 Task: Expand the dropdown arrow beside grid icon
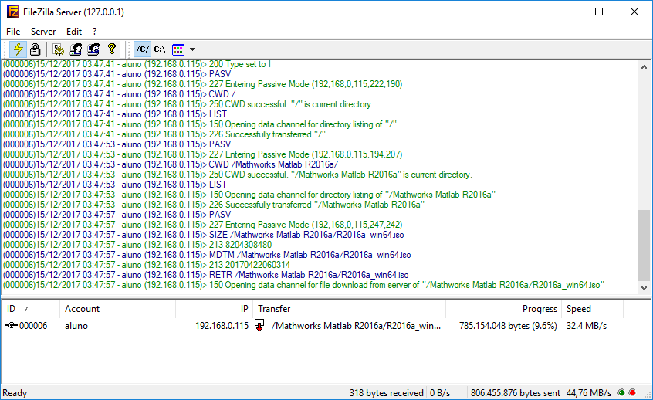click(192, 49)
